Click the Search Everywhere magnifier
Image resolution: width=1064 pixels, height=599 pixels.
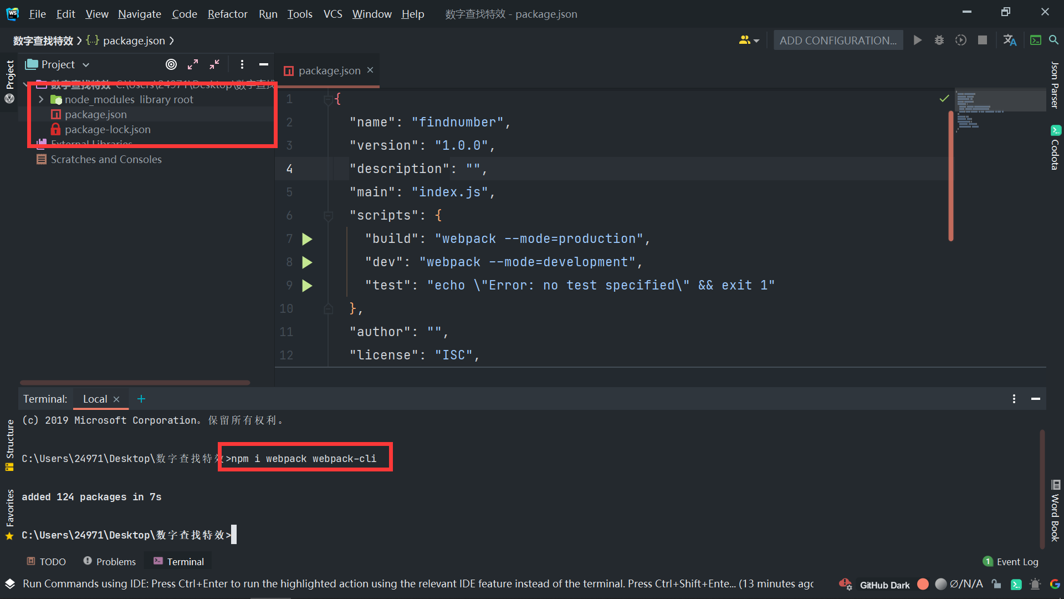[x=1053, y=40]
